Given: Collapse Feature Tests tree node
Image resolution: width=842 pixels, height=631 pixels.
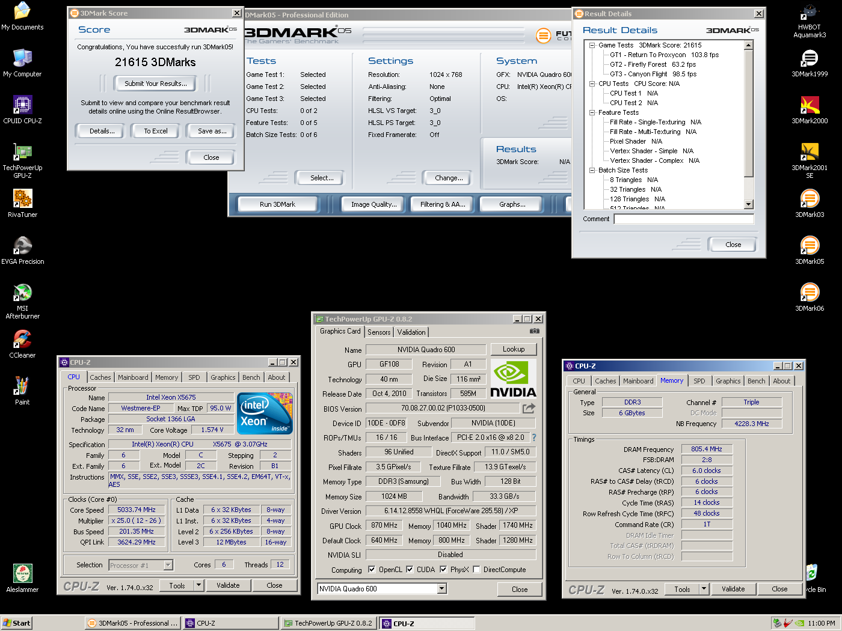Looking at the screenshot, I should [x=592, y=112].
